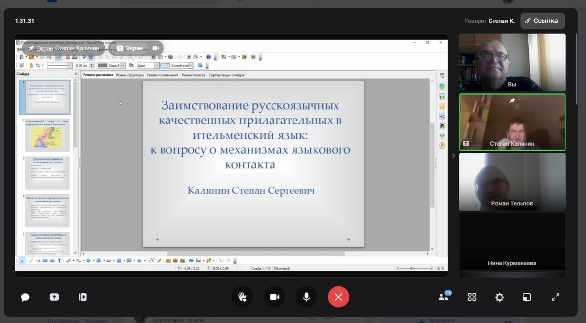Toggle the camera on or off
The width and height of the screenshot is (586, 323).
274,297
